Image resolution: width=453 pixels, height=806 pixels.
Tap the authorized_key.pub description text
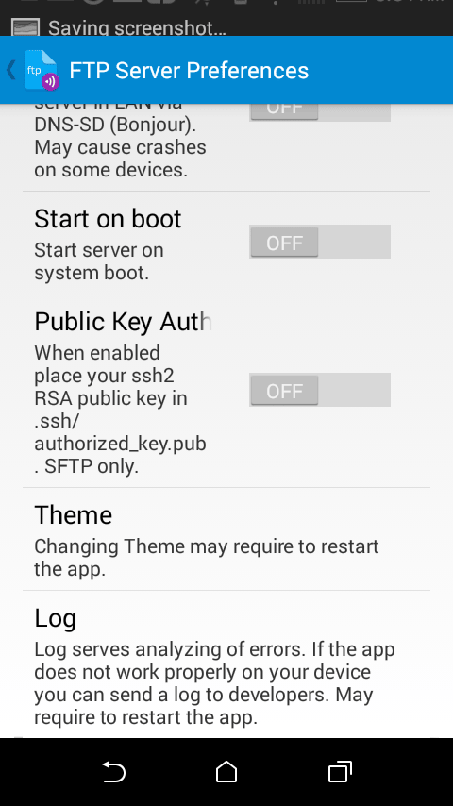click(x=120, y=410)
